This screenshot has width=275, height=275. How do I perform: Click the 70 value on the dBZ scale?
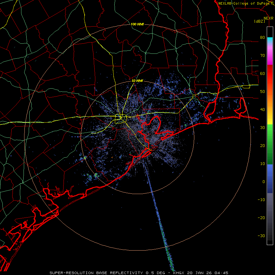pyautogui.click(x=262, y=56)
